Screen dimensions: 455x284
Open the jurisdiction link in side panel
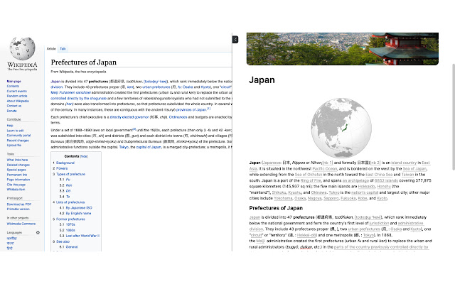point(379,223)
